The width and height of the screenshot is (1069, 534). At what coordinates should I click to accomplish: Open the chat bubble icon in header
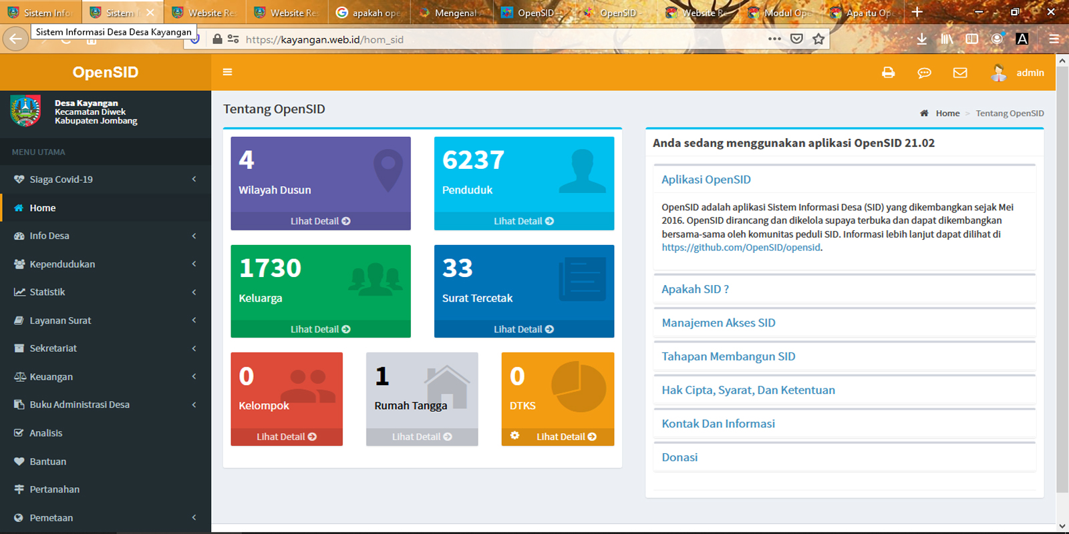tap(924, 73)
